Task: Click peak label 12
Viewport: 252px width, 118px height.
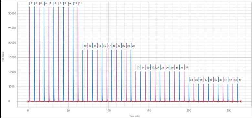Action: coord(85,46)
